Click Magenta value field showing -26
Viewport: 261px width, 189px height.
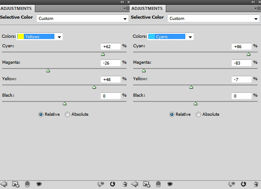tap(110, 63)
